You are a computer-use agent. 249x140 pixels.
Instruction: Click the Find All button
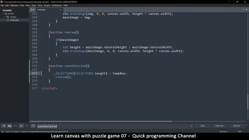click(x=236, y=126)
